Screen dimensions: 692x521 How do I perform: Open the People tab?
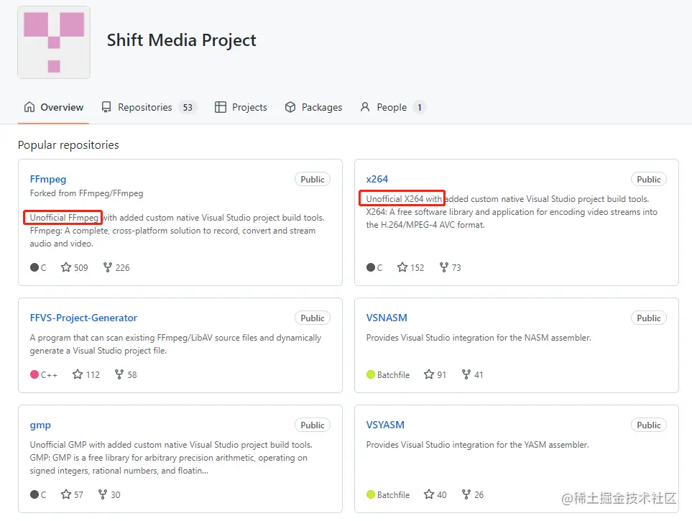pyautogui.click(x=393, y=107)
